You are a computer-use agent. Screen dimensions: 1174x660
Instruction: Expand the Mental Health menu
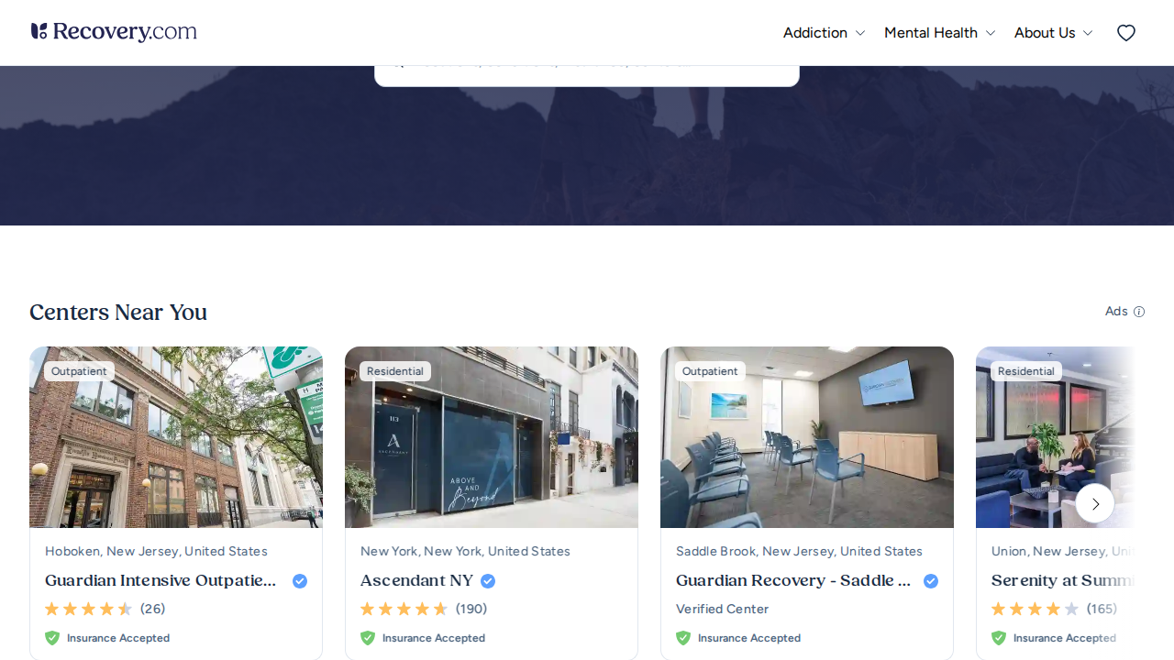[x=939, y=33]
